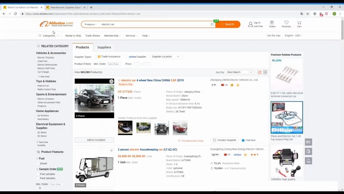The height and width of the screenshot is (194, 344).
Task: Expand the Membership menu
Action: [112, 36]
